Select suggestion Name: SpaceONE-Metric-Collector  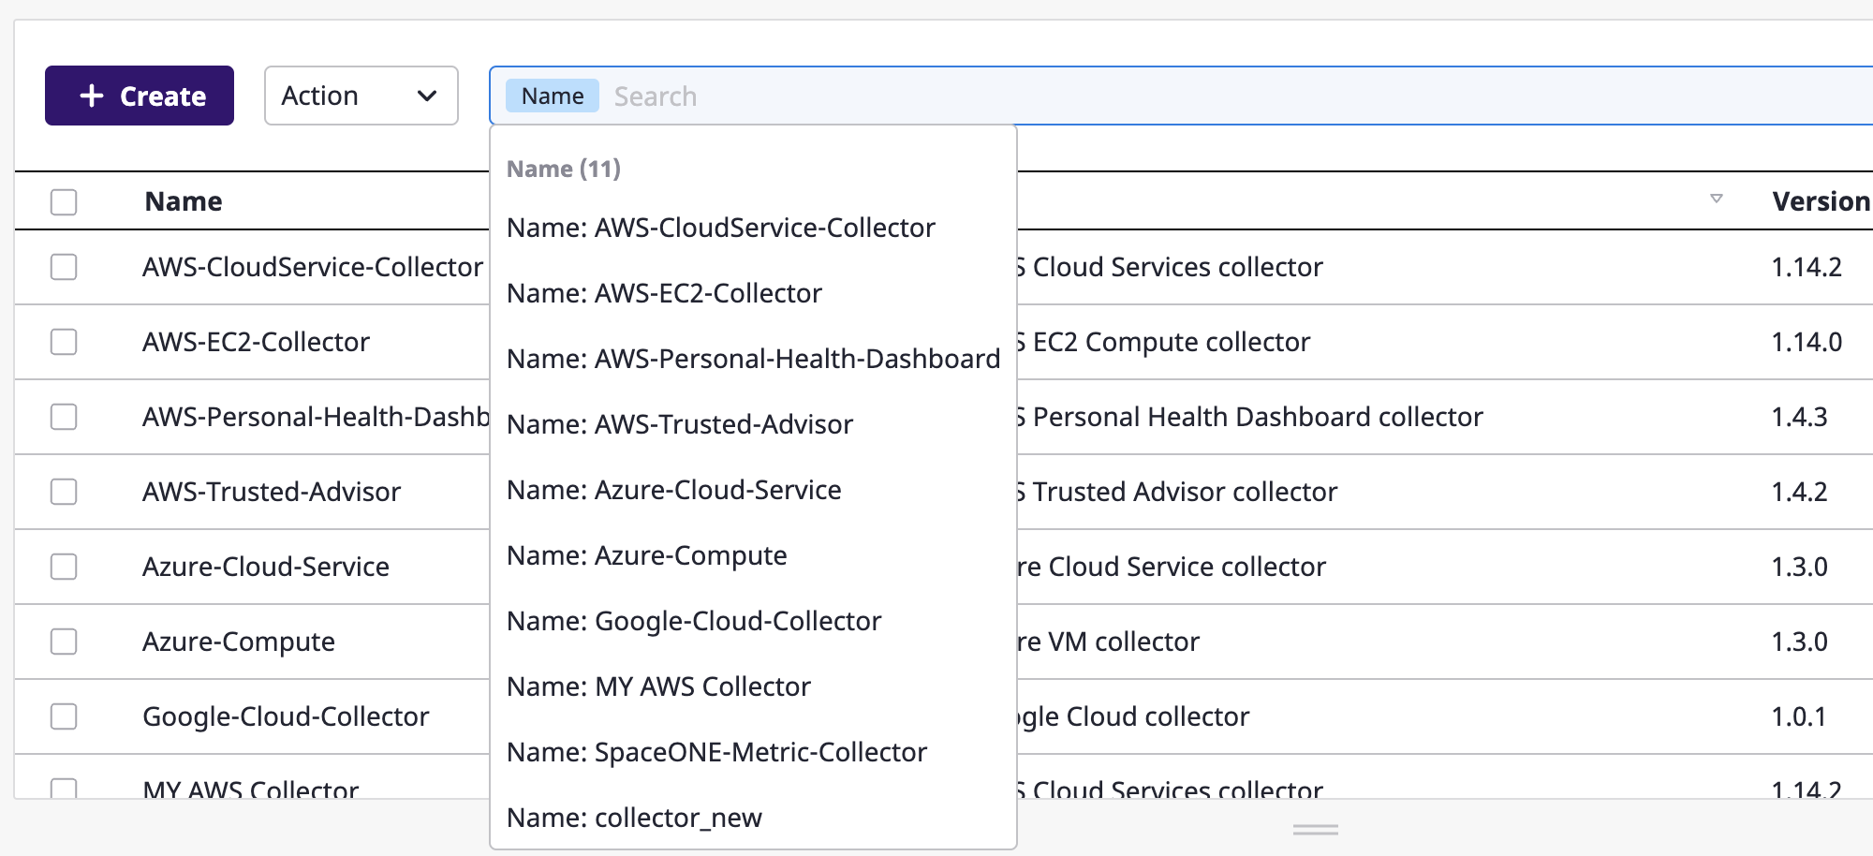pyautogui.click(x=753, y=752)
